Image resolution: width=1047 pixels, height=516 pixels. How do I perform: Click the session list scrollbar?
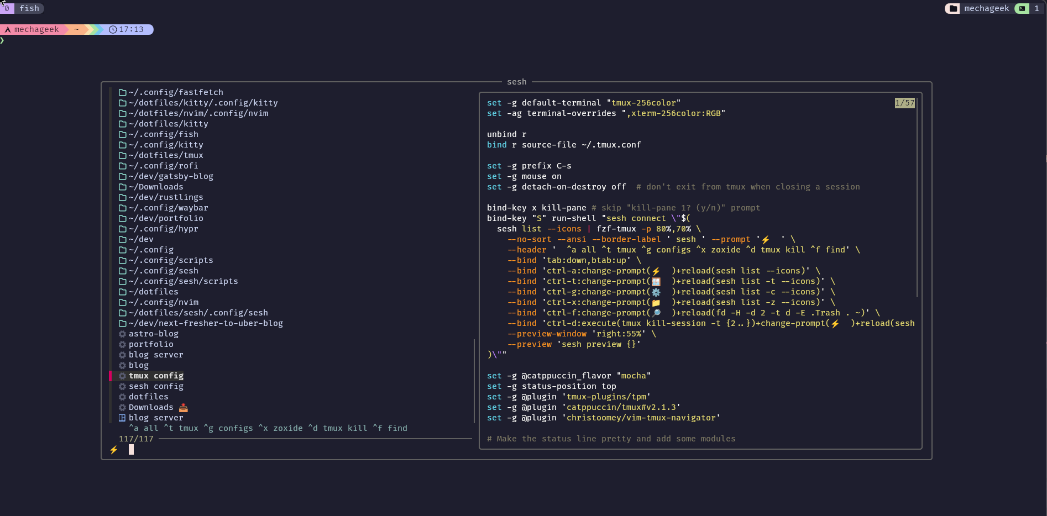click(x=475, y=381)
